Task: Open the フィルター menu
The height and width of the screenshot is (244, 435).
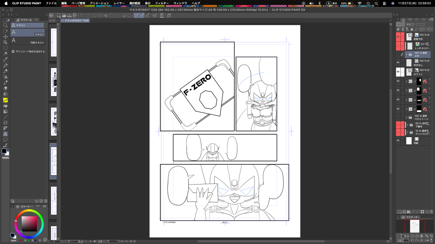Action: tap(162, 3)
